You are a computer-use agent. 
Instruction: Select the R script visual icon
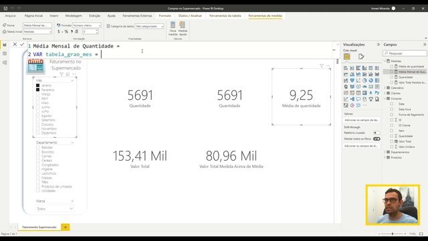point(370,93)
